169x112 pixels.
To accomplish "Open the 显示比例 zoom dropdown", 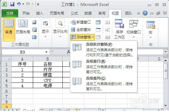I will (x=60, y=29).
